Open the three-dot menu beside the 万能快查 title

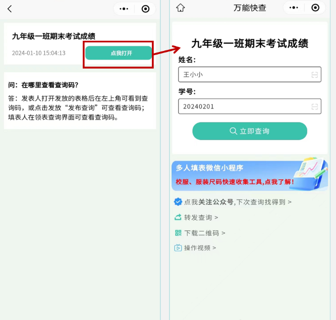click(294, 8)
